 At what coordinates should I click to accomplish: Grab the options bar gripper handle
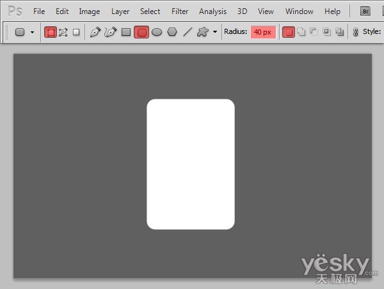pos(6,32)
